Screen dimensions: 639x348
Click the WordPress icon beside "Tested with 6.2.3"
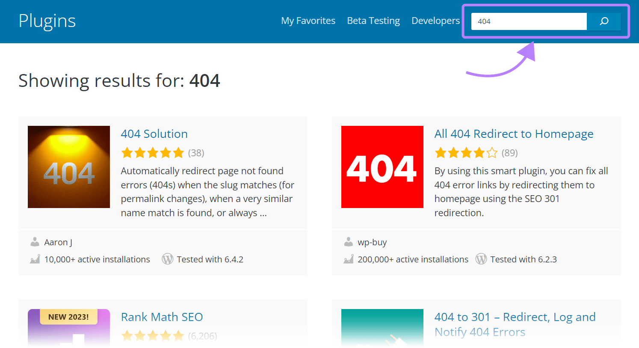[x=481, y=259]
